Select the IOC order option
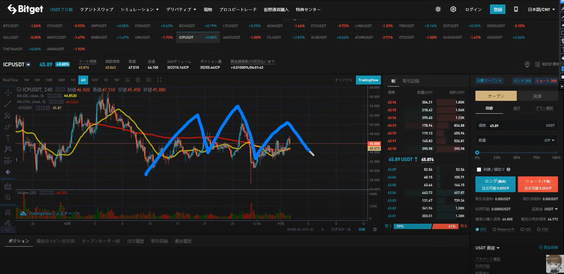Viewport: 564px width, 274px height. tap(522, 229)
